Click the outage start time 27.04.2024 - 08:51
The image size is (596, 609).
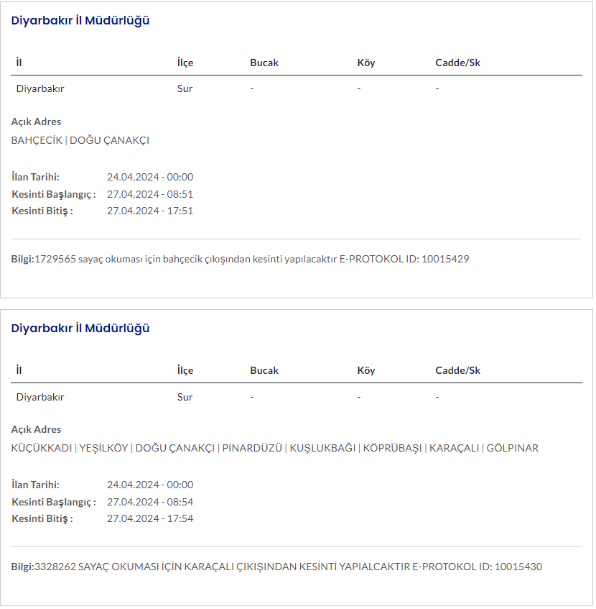pos(150,194)
